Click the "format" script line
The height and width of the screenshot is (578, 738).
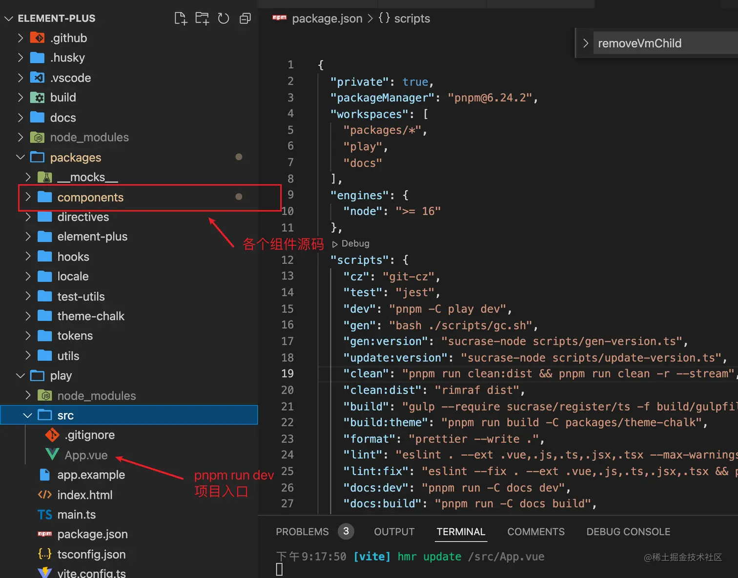pyautogui.click(x=444, y=439)
